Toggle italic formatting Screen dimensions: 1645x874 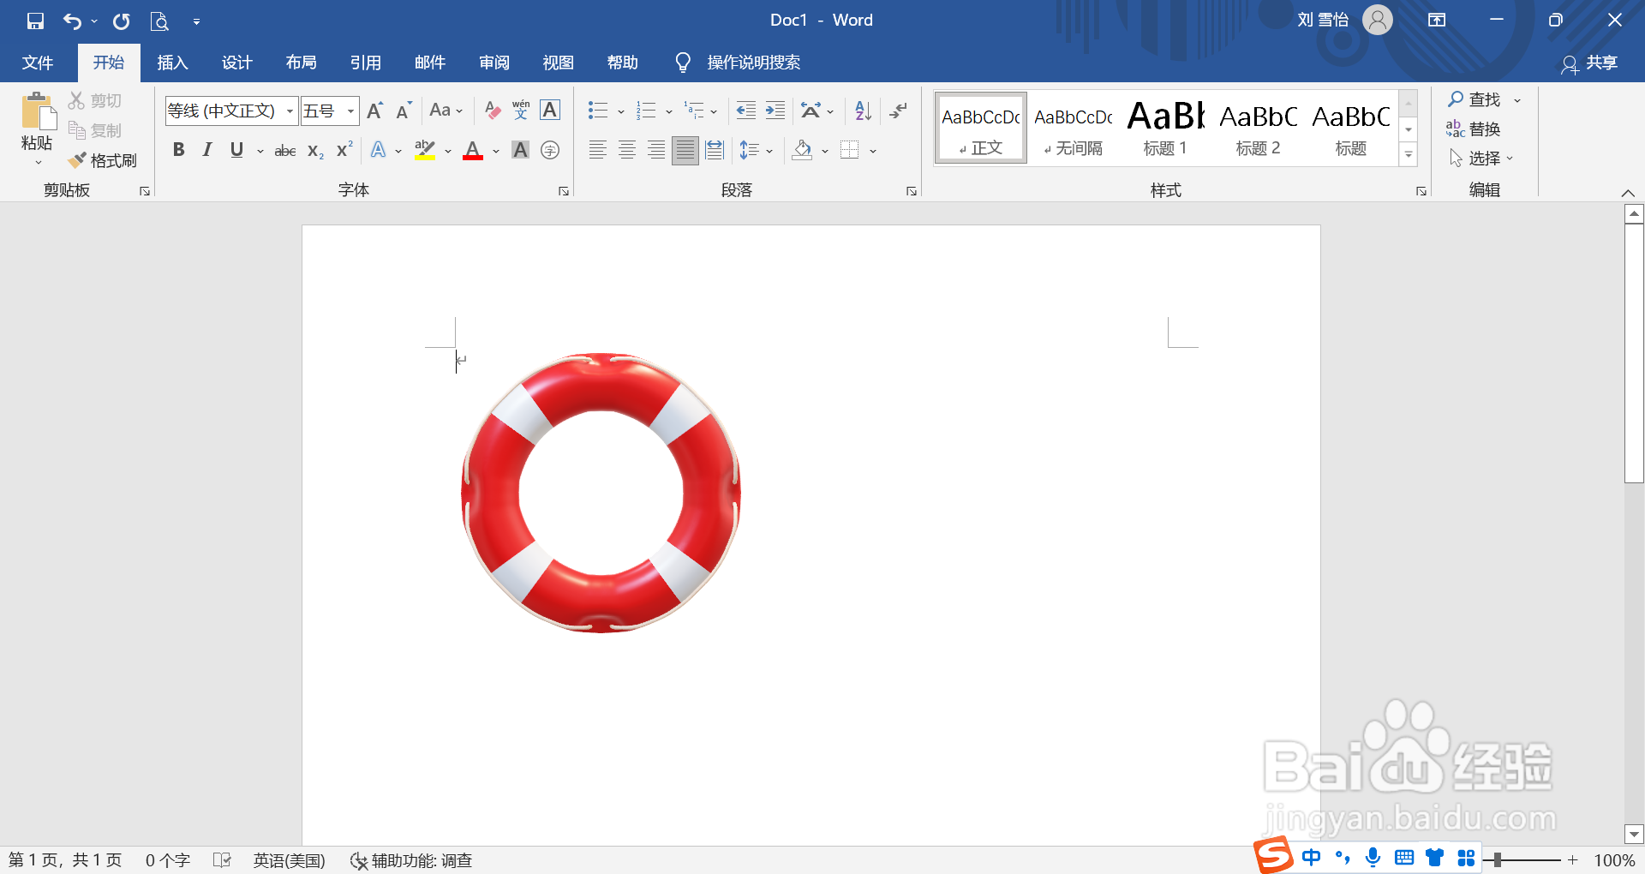pos(206,149)
